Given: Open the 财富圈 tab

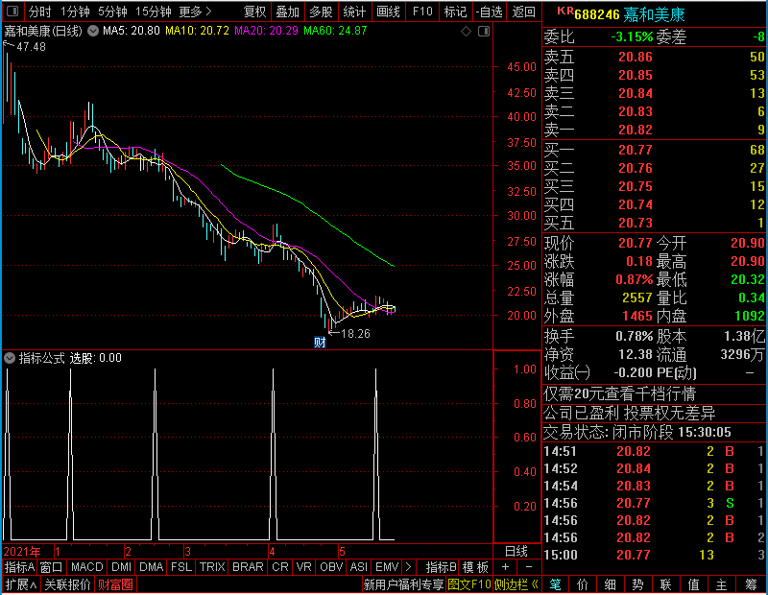Looking at the screenshot, I should point(115,584).
